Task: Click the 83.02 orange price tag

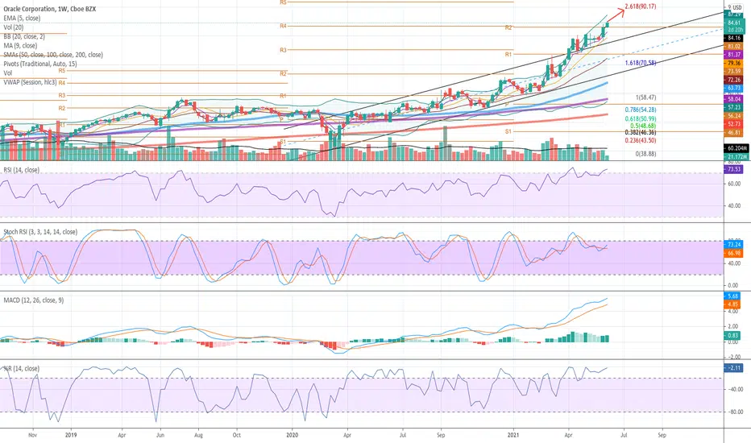Action: point(734,47)
